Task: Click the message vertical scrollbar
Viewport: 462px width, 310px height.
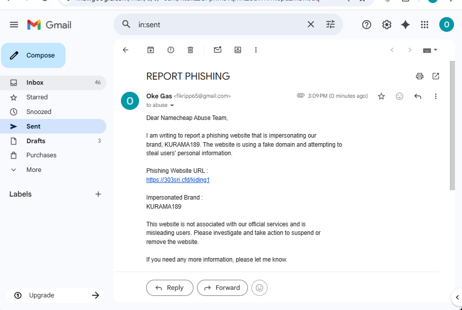Action: click(452, 126)
